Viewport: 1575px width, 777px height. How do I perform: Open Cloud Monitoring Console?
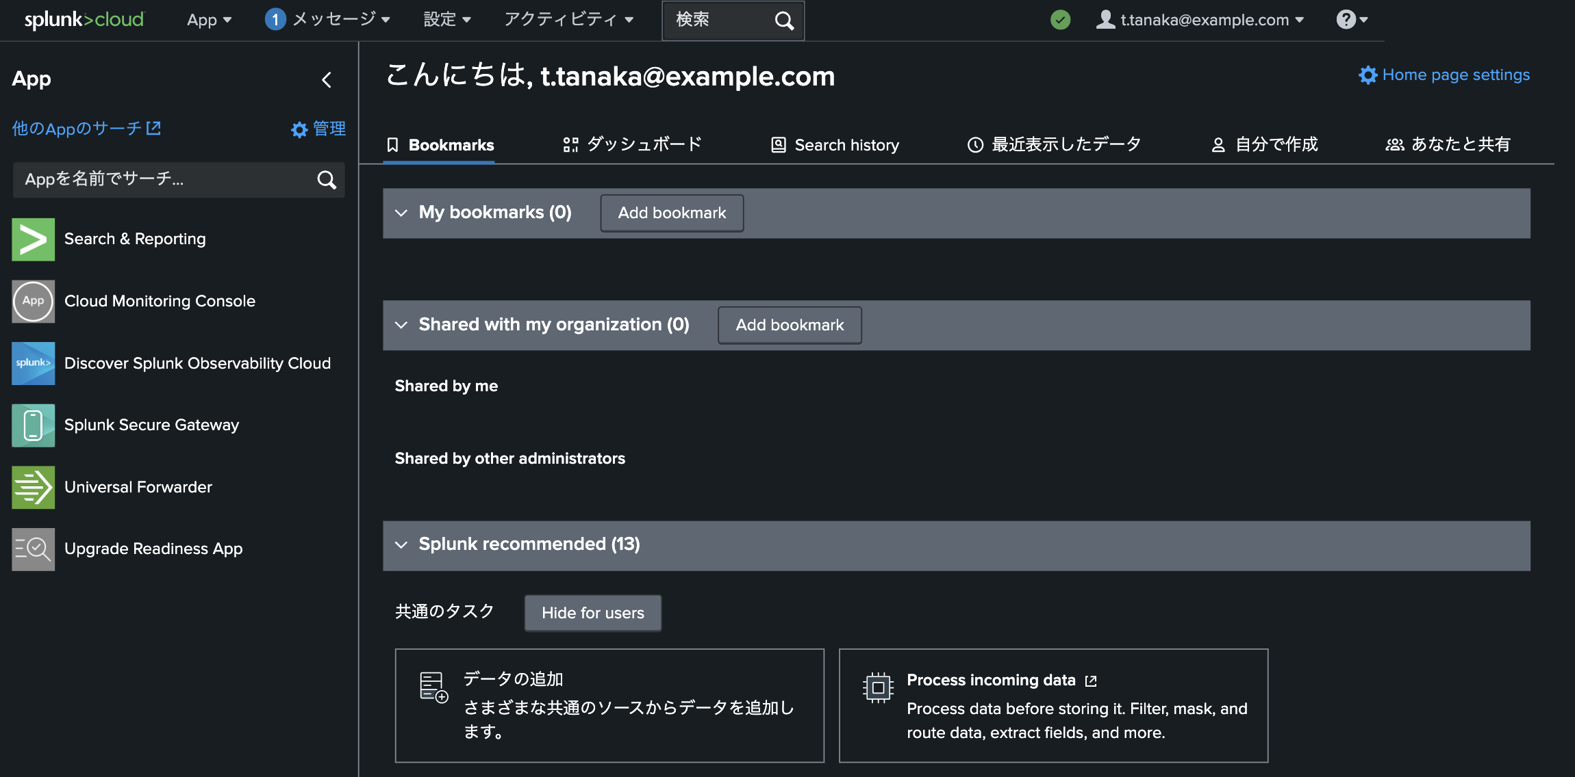(160, 301)
